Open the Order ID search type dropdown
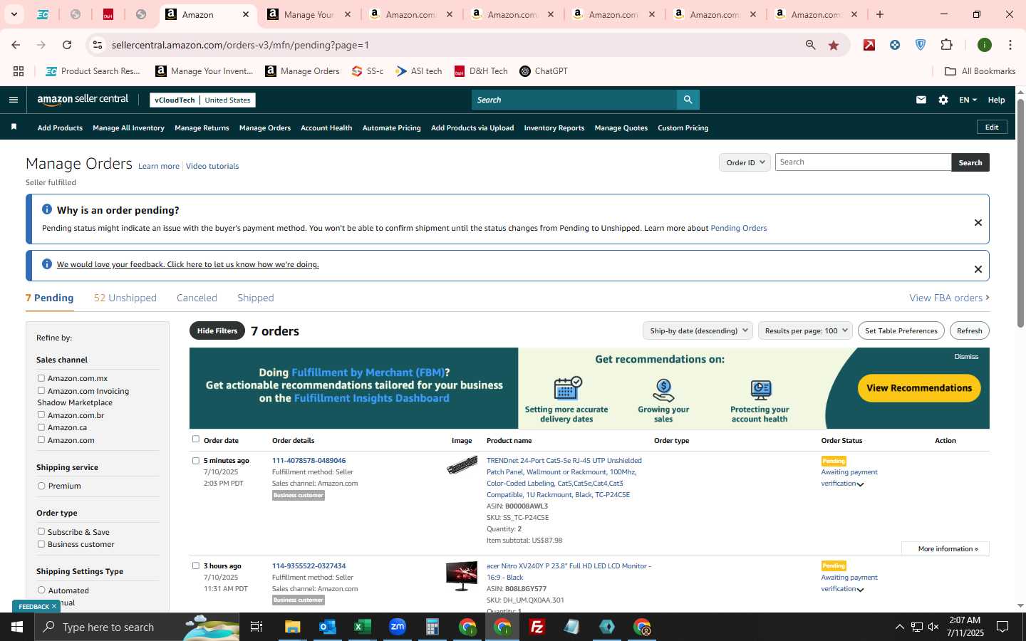 click(x=745, y=162)
